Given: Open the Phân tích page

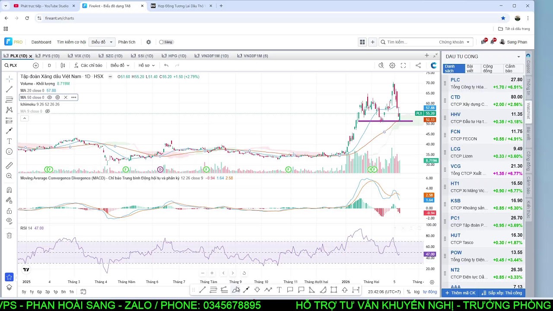Looking at the screenshot, I should pos(127,42).
